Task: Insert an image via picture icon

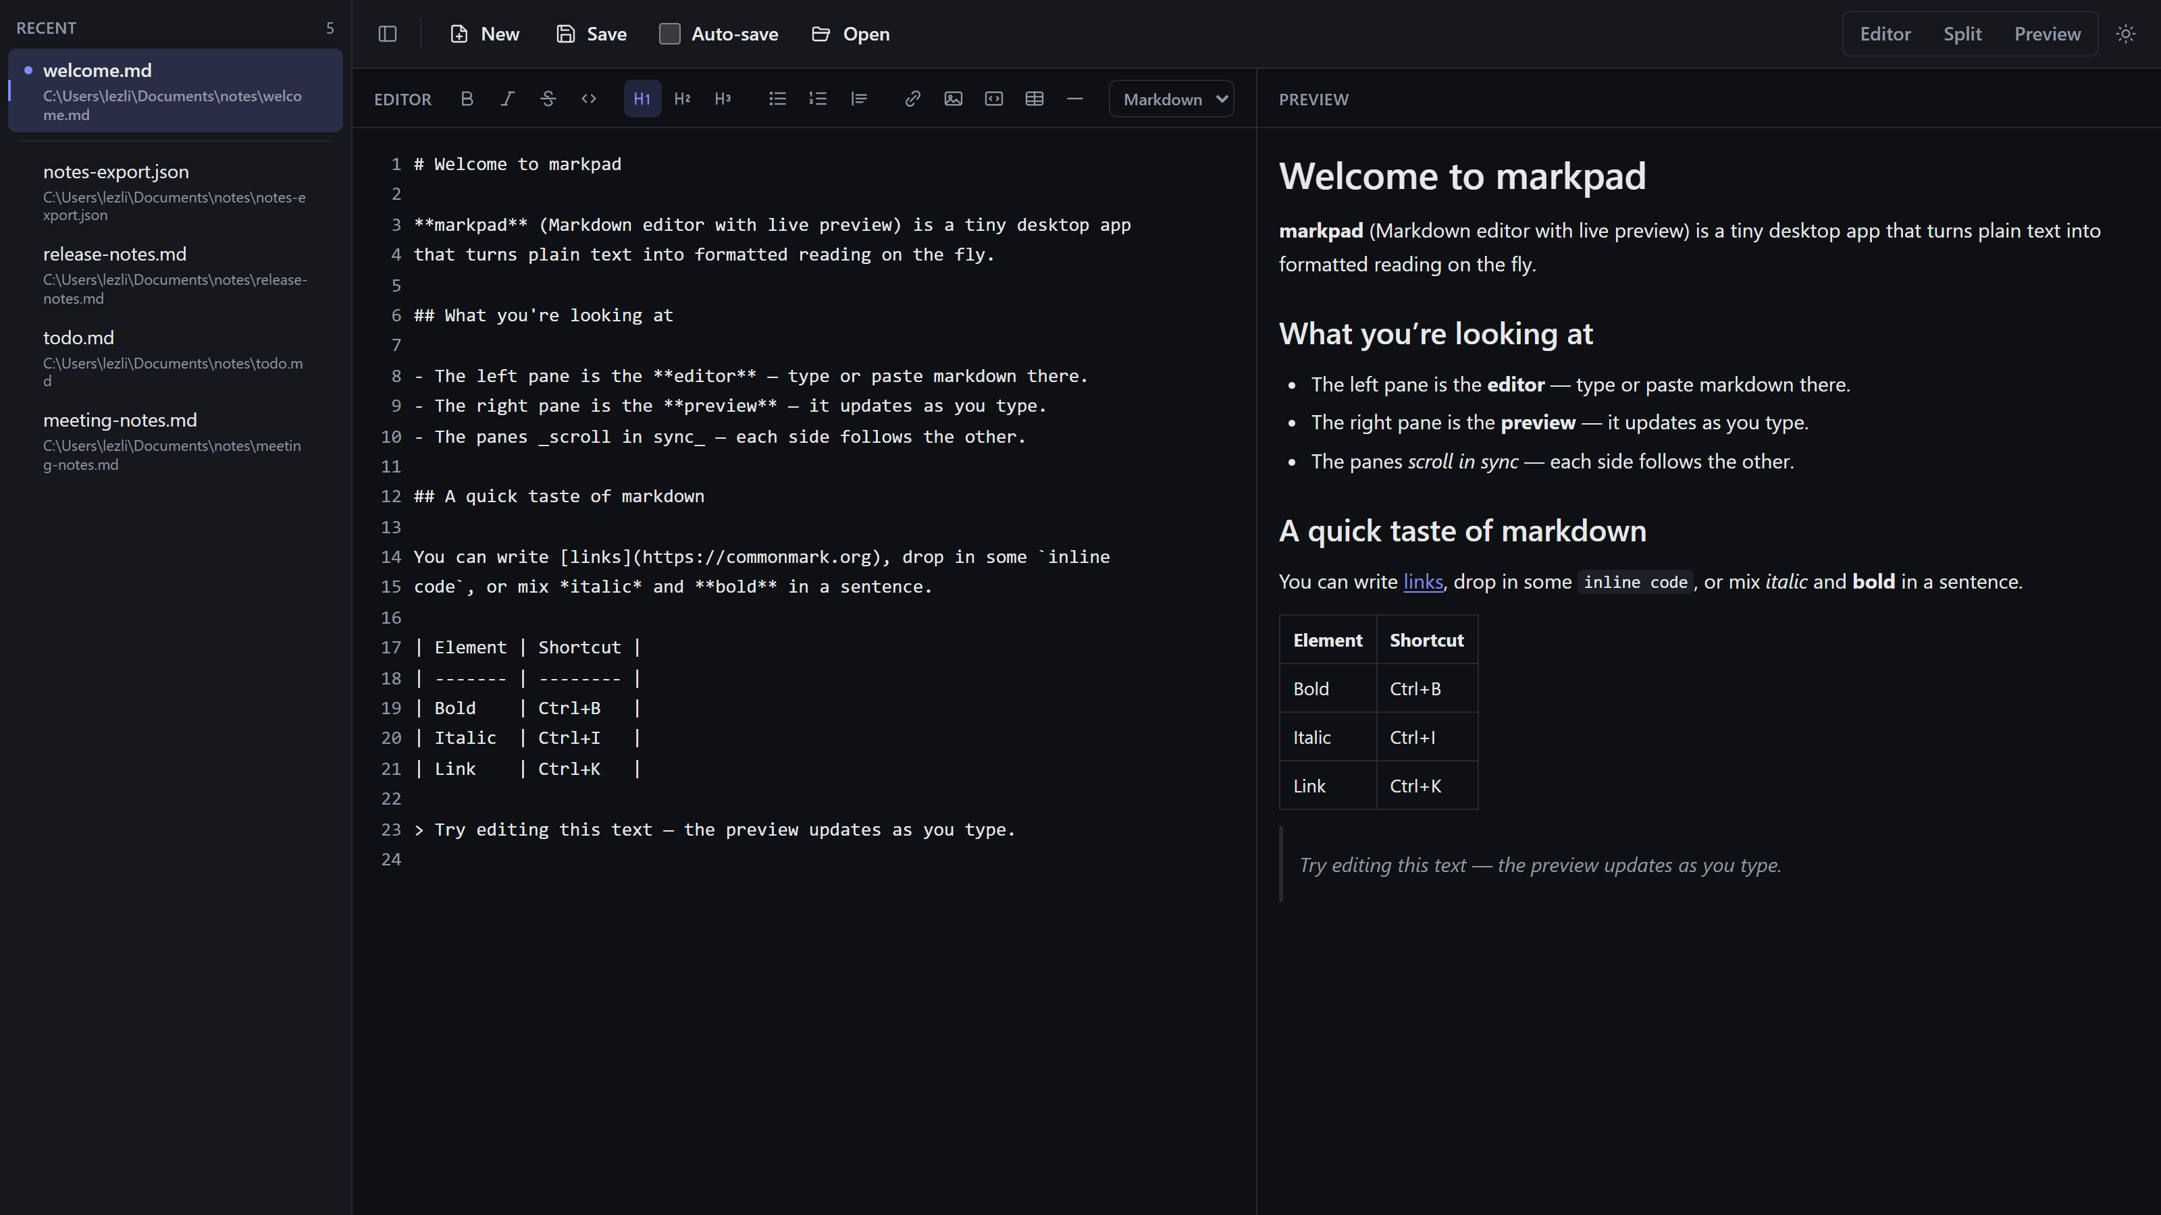Action: point(953,99)
